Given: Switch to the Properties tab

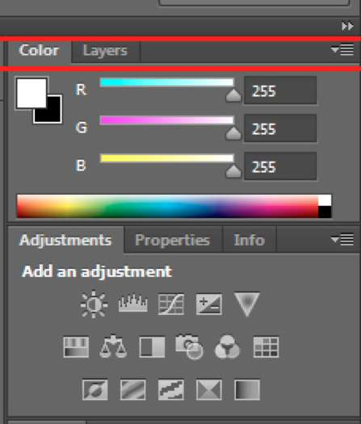Looking at the screenshot, I should (x=172, y=240).
